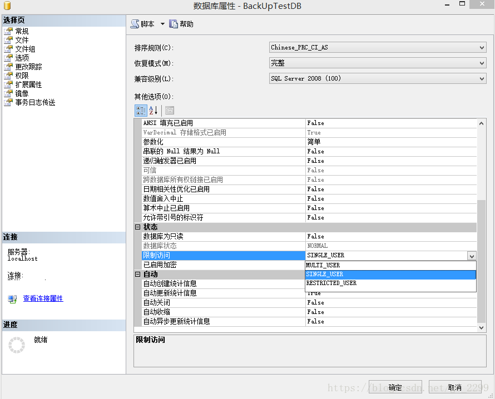This screenshot has height=399, width=495.
Task: Collapse the 状态 category section
Action: (137, 227)
